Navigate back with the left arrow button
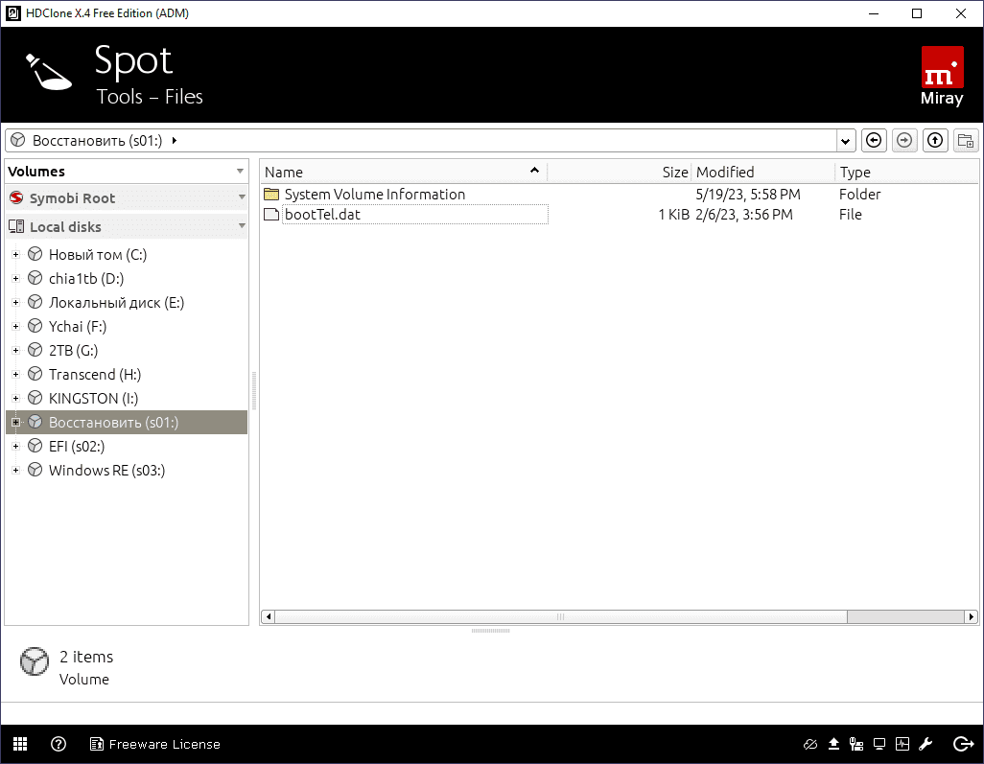Image resolution: width=984 pixels, height=764 pixels. pyautogui.click(x=874, y=141)
